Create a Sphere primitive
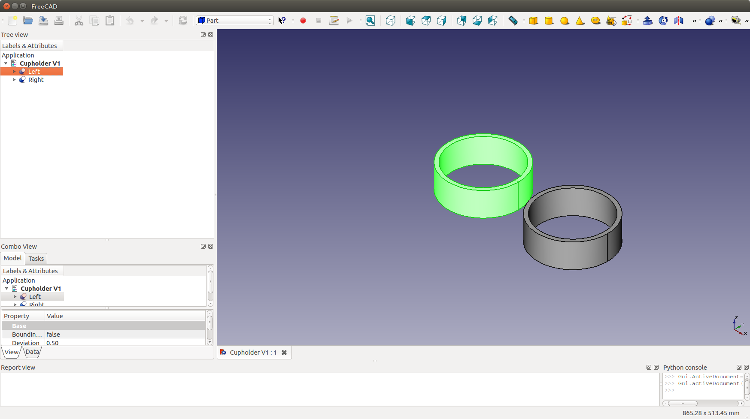 [565, 21]
